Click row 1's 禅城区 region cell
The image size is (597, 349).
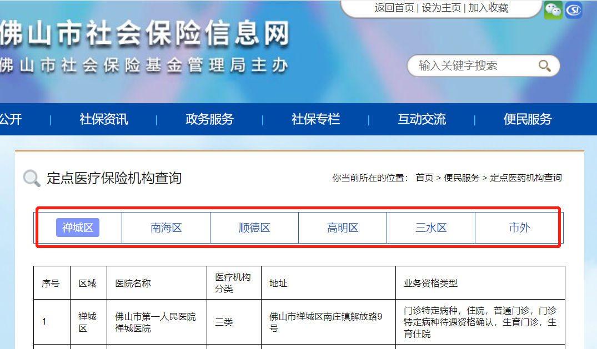(88, 322)
